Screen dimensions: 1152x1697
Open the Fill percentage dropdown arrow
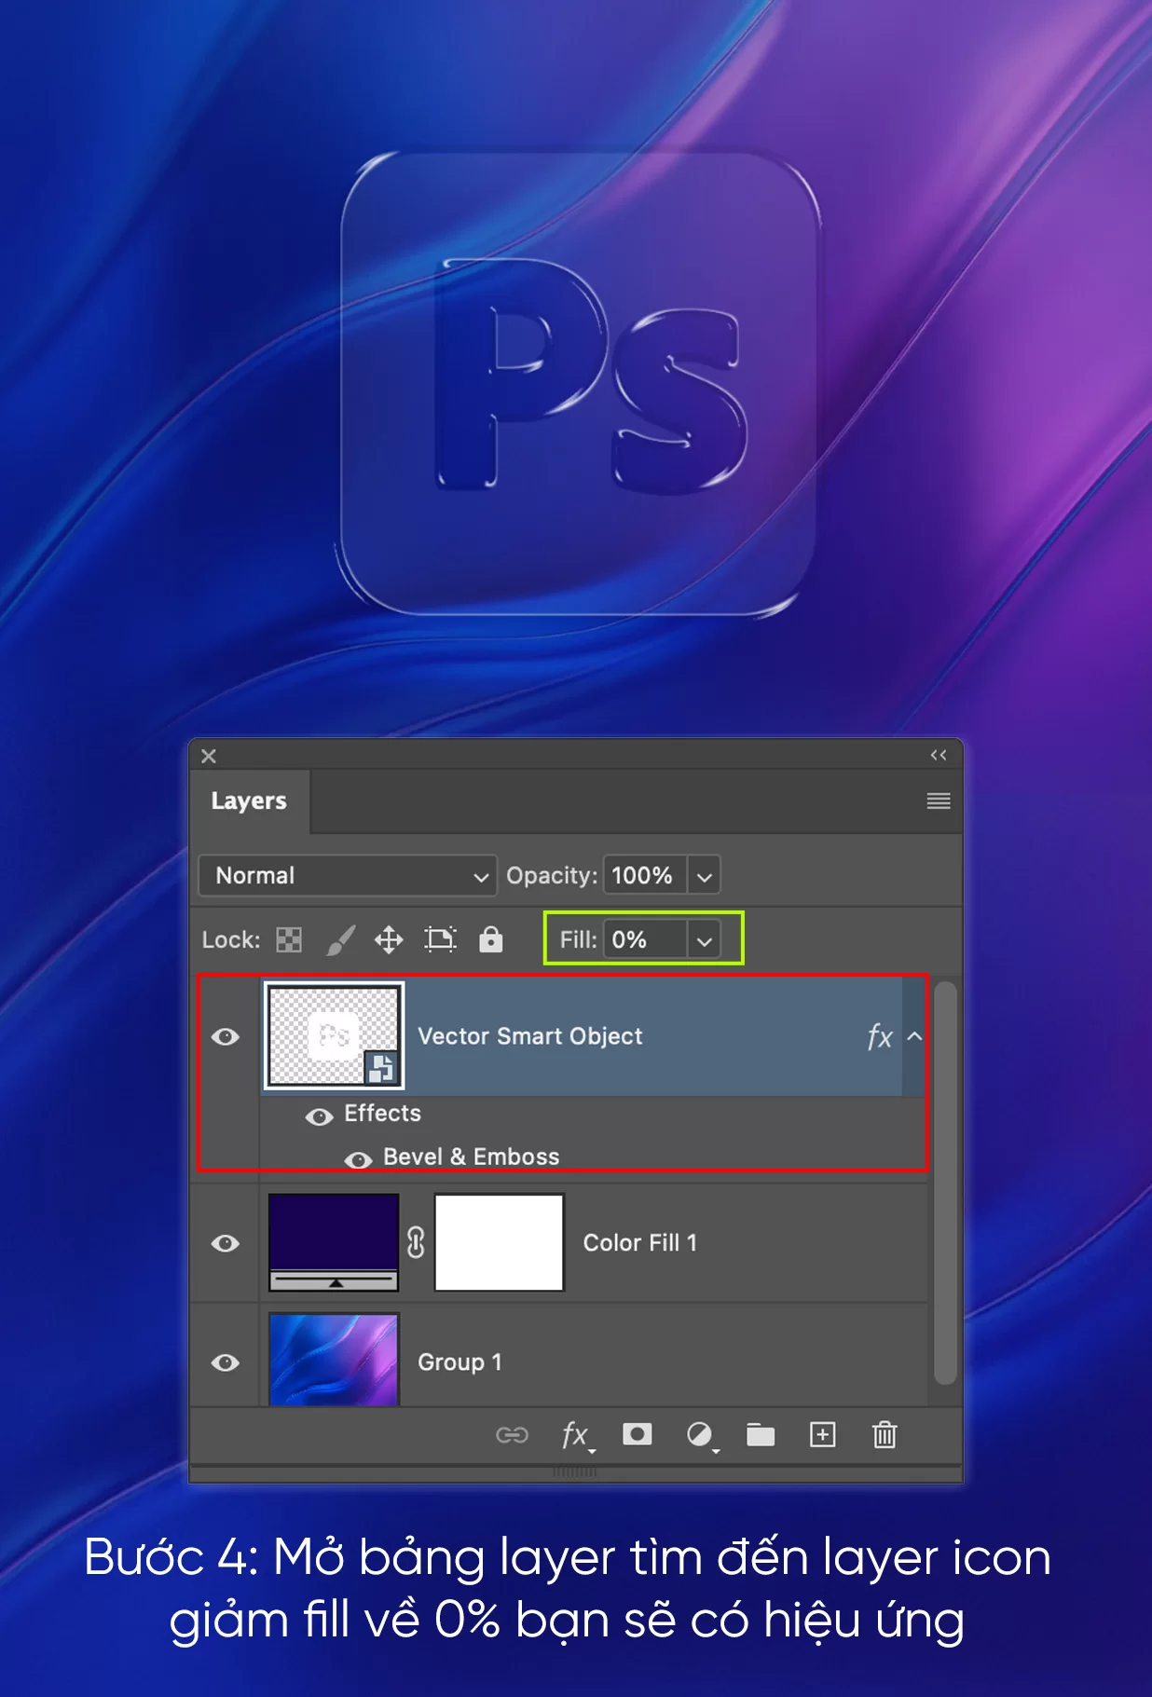click(x=705, y=940)
